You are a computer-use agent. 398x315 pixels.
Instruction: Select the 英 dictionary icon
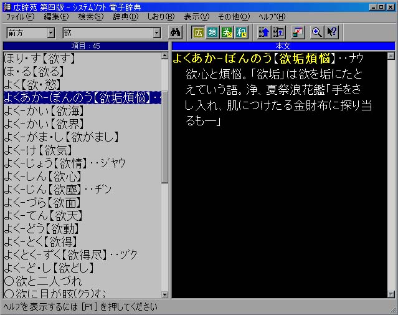coord(227,32)
